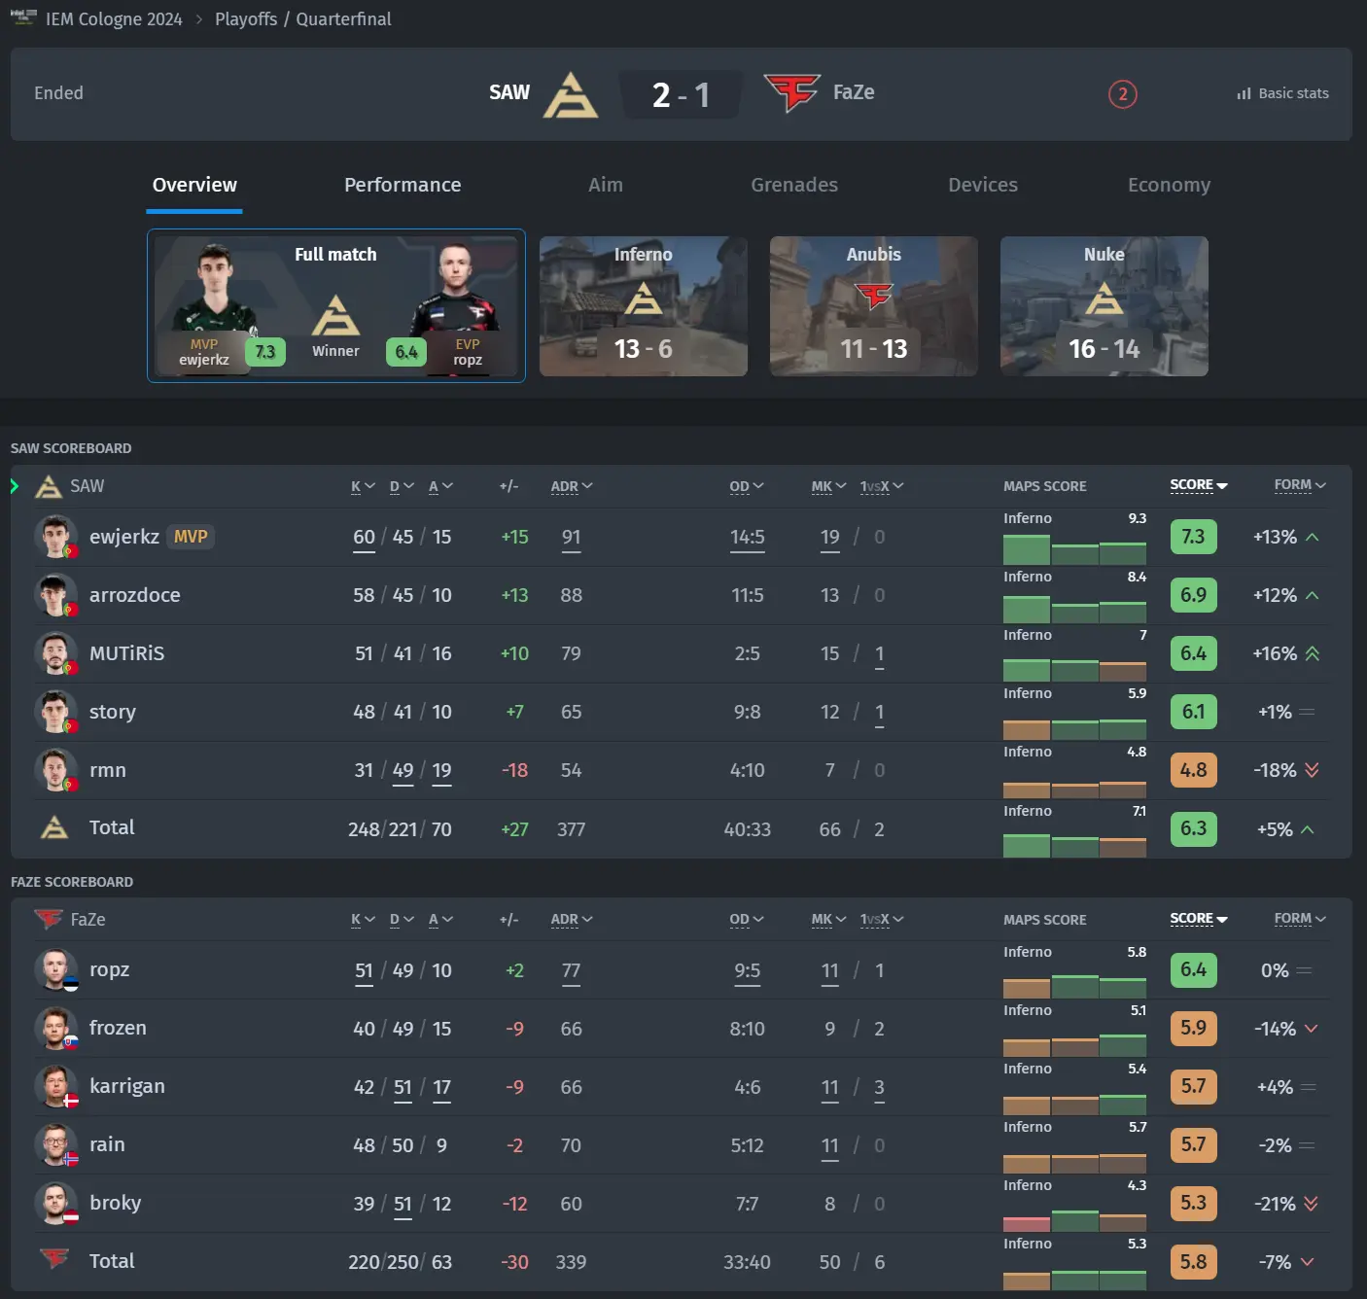The image size is (1367, 1299).
Task: Sort FaZe scoreboard by FORM
Action: (1301, 918)
